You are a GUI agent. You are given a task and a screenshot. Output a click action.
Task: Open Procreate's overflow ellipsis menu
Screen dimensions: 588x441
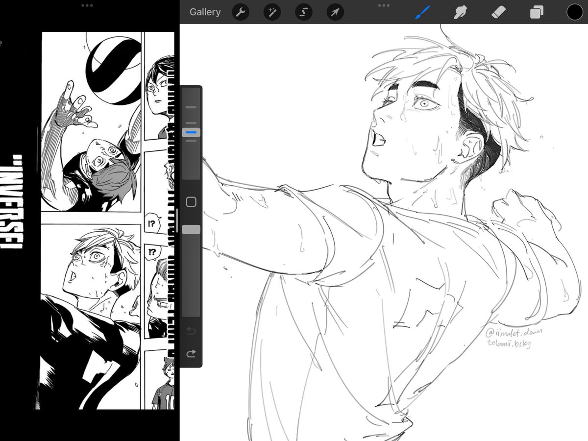click(384, 6)
